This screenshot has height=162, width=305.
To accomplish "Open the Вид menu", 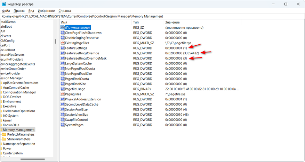I will tap(31, 11).
